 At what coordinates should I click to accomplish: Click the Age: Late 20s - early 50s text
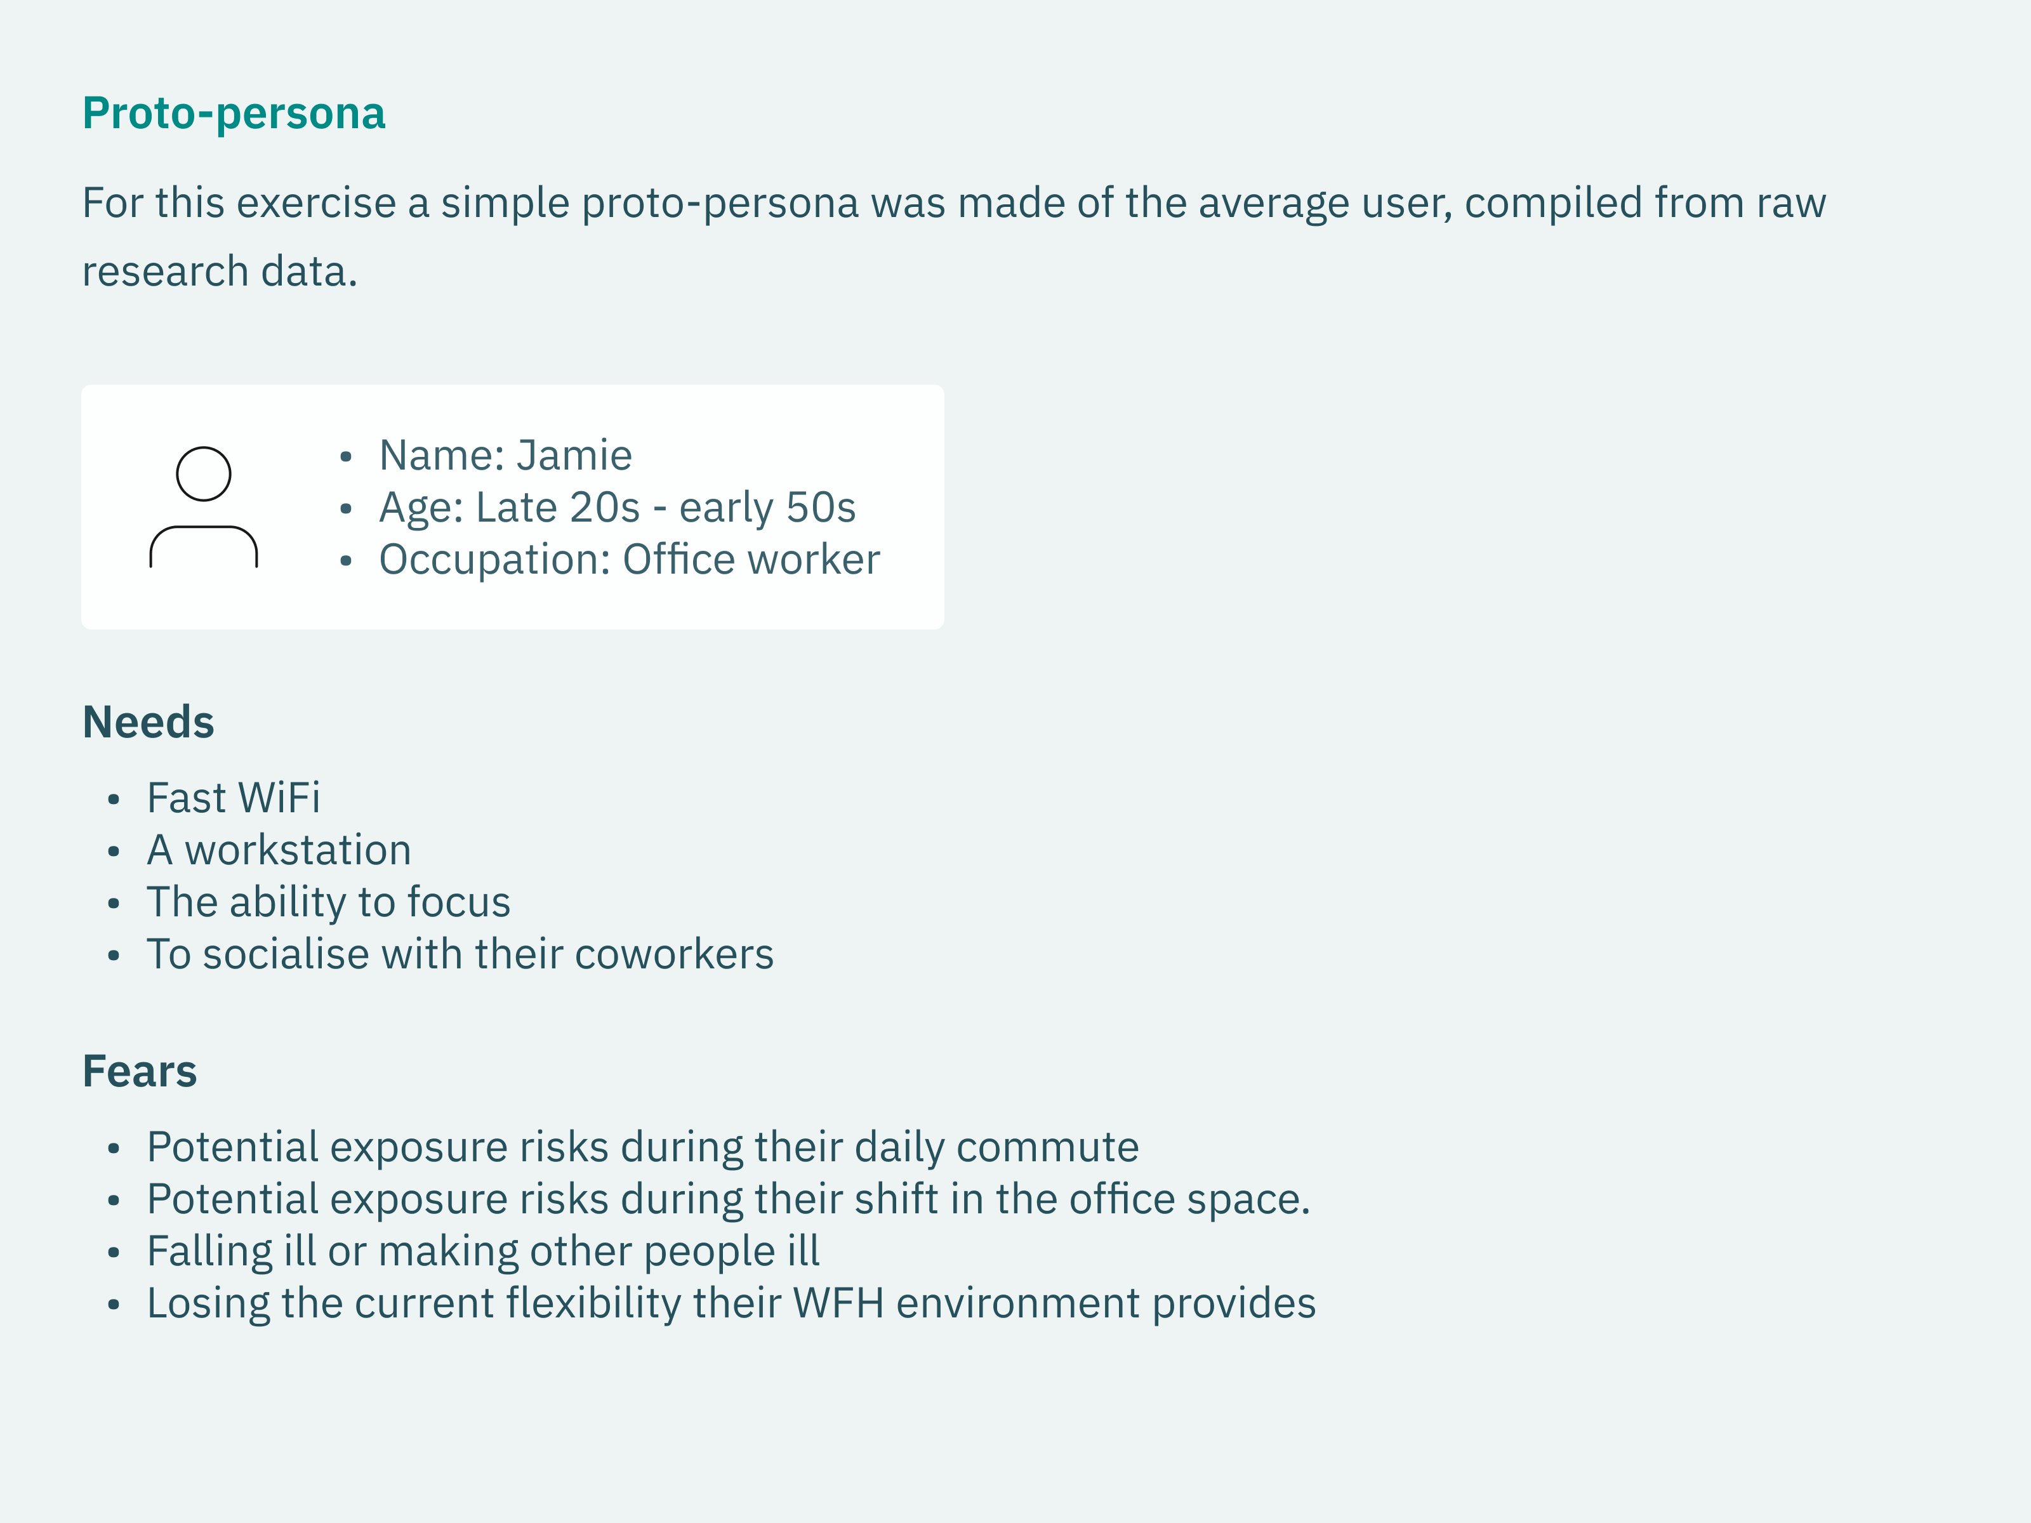pos(617,508)
